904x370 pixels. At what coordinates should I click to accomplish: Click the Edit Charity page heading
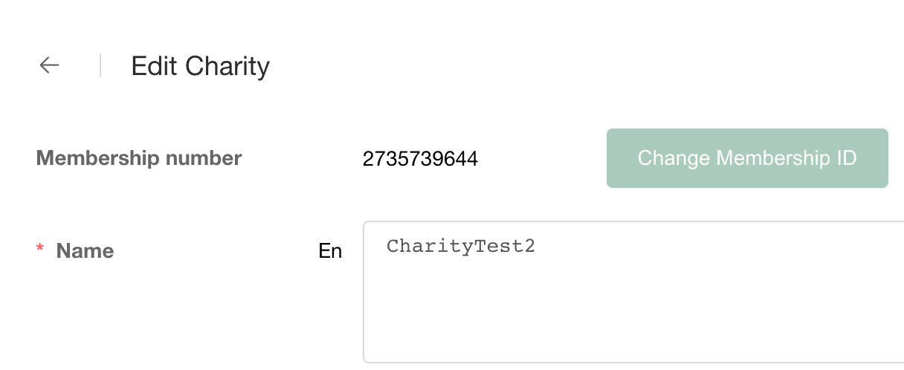point(200,66)
